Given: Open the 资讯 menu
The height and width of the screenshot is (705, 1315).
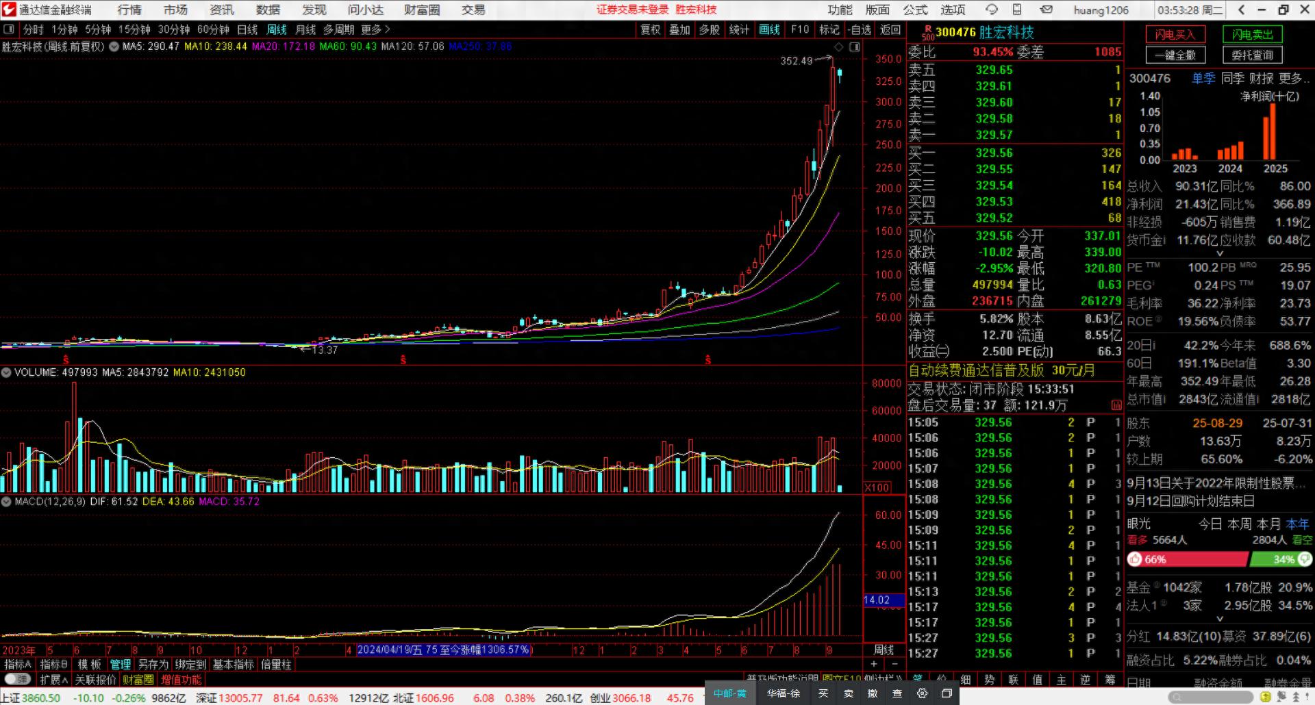Looking at the screenshot, I should (221, 10).
